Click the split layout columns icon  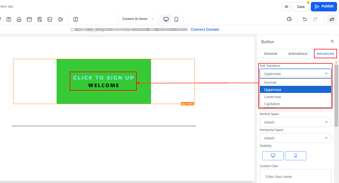coord(76,19)
